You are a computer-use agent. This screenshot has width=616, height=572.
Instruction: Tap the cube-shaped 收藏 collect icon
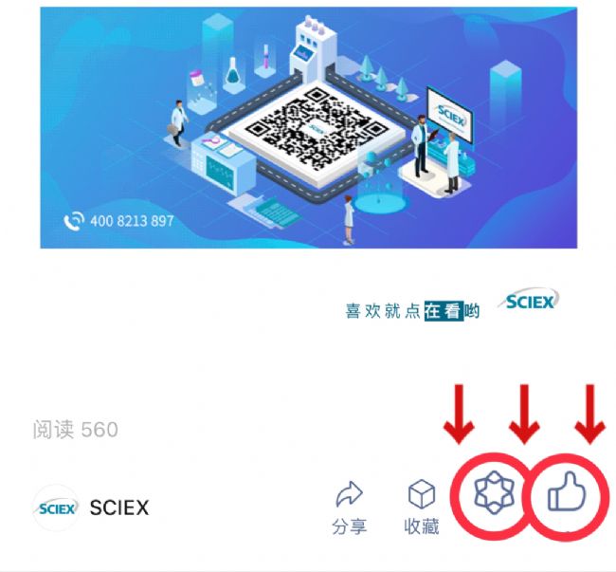(422, 494)
